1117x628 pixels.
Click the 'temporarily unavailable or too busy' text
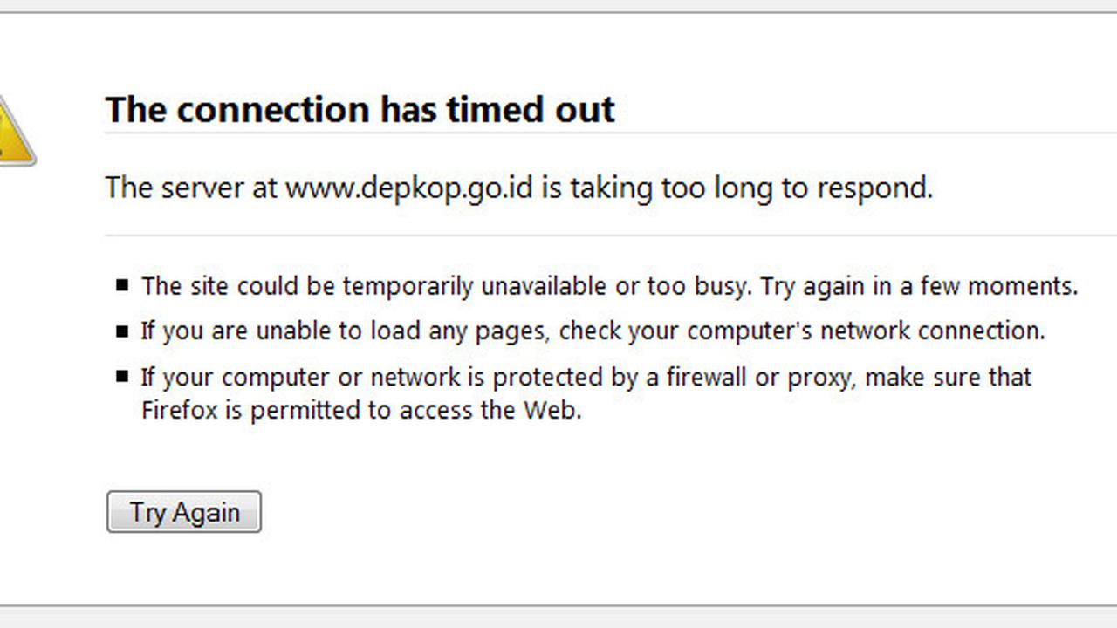click(x=545, y=286)
